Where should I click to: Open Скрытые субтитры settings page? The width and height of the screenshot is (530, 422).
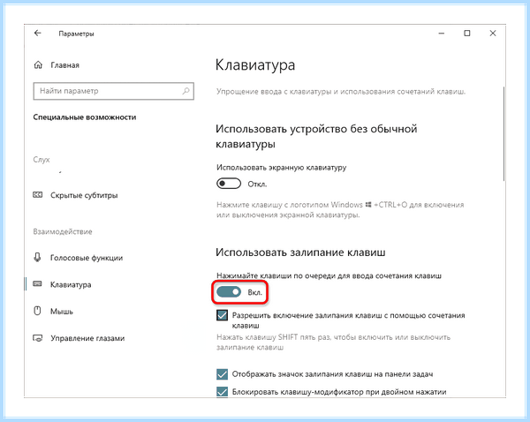84,195
